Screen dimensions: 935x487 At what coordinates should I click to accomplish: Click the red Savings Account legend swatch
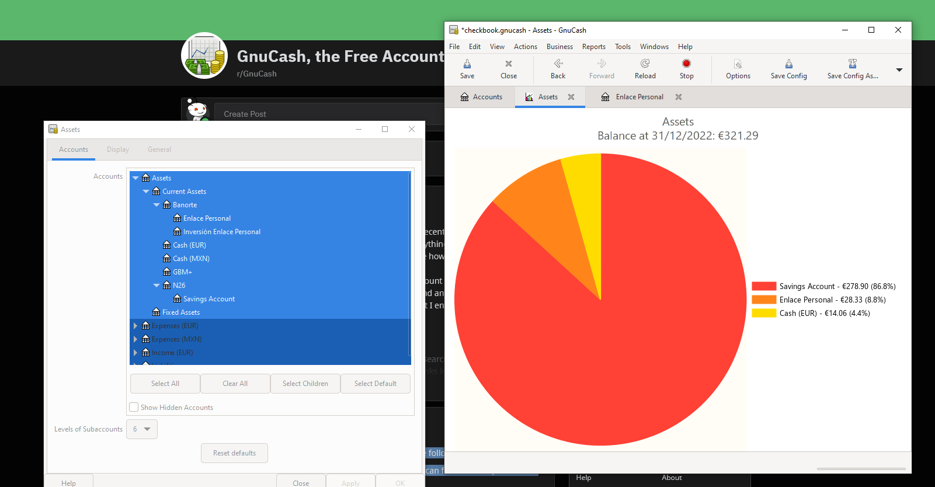click(764, 286)
